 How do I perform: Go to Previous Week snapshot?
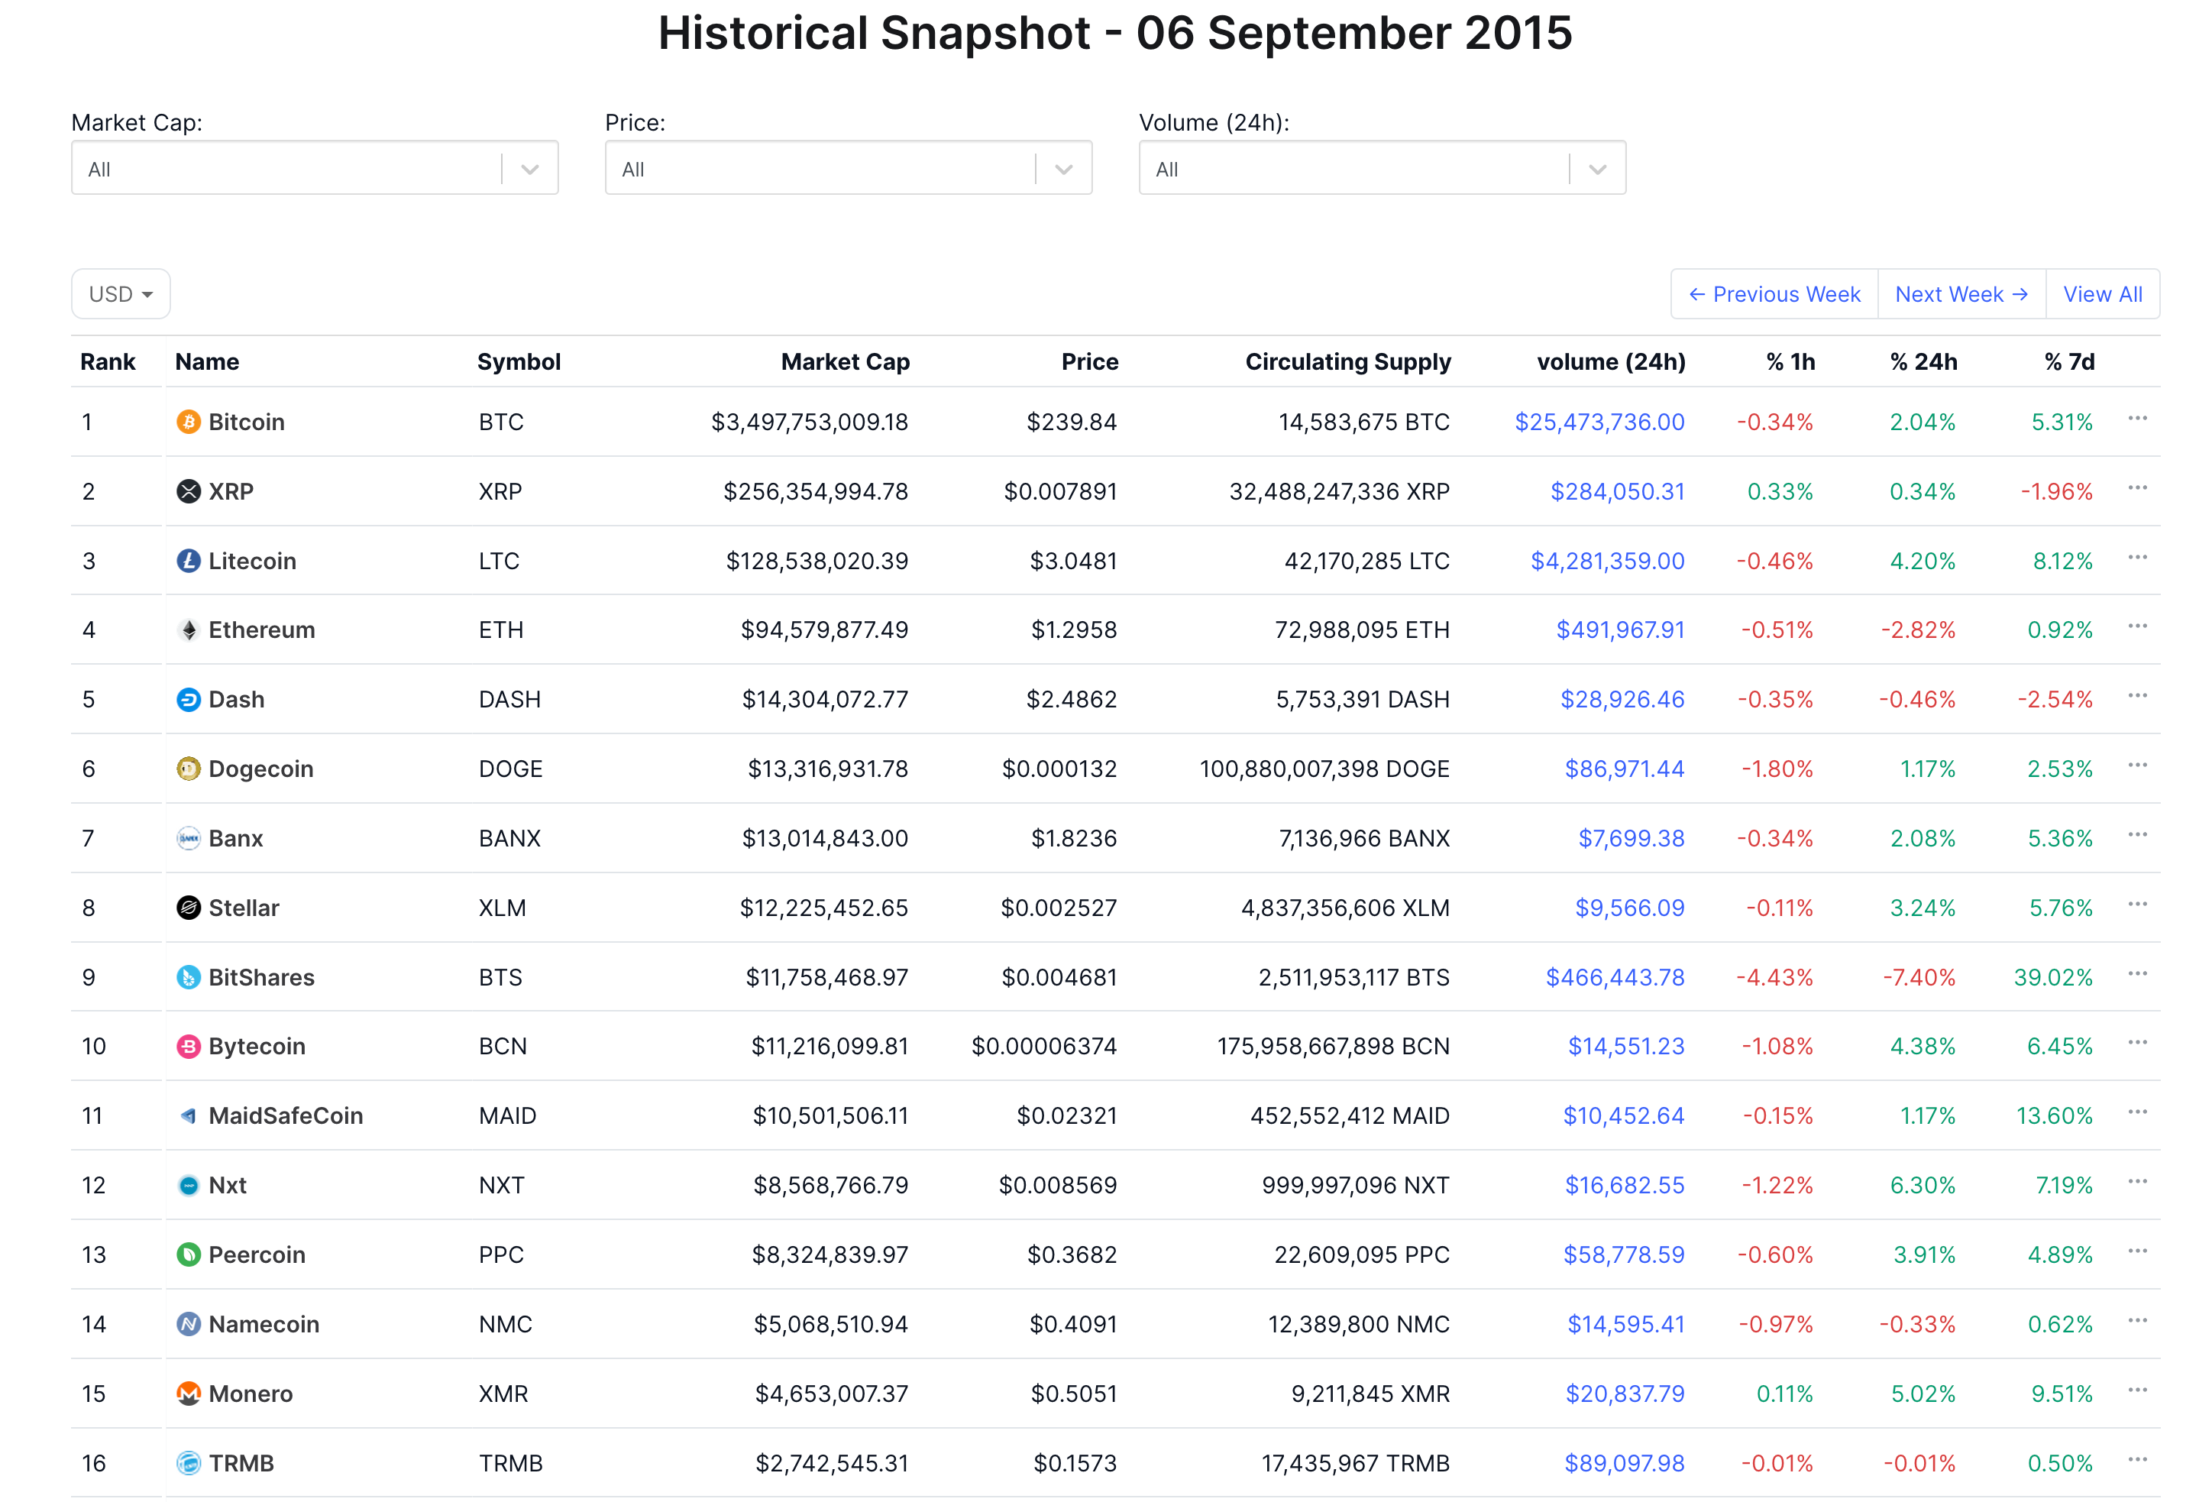click(1774, 294)
